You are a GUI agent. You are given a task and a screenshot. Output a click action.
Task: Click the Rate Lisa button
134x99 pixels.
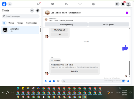coord(75,71)
